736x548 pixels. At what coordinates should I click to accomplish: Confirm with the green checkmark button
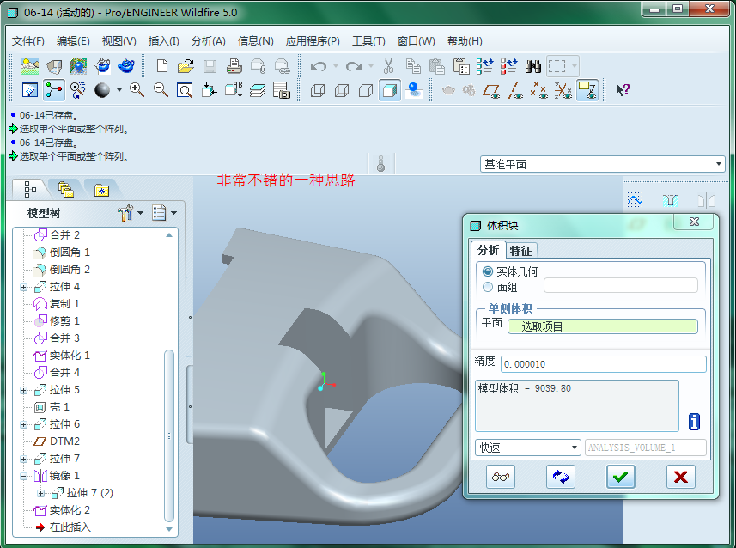[x=621, y=477]
